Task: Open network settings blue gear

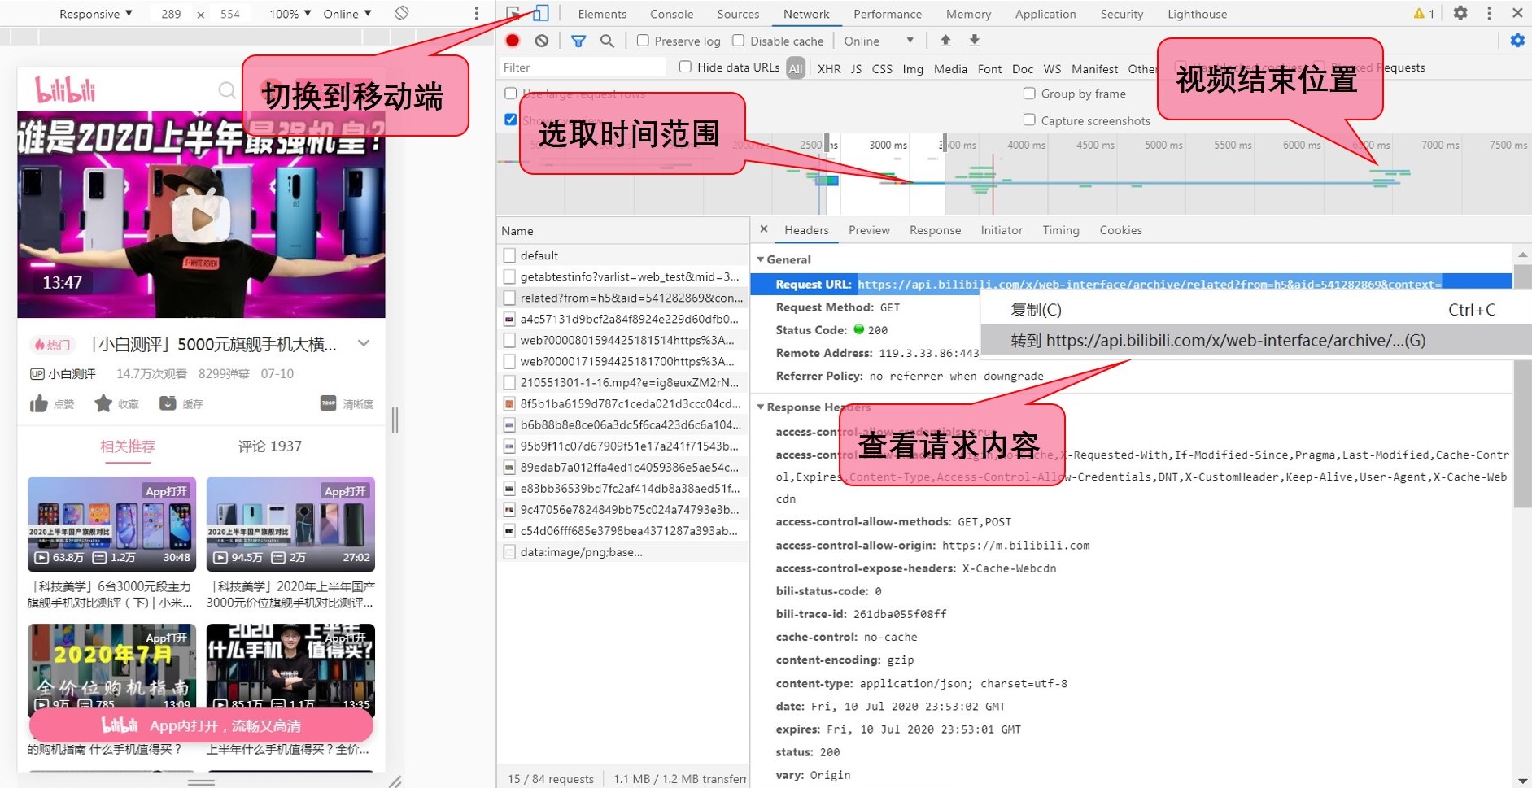Action: (x=1517, y=41)
